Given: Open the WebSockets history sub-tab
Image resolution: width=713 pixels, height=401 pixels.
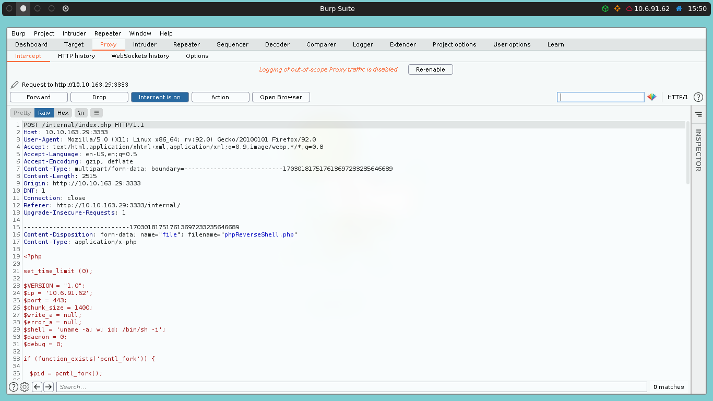Looking at the screenshot, I should [x=140, y=56].
